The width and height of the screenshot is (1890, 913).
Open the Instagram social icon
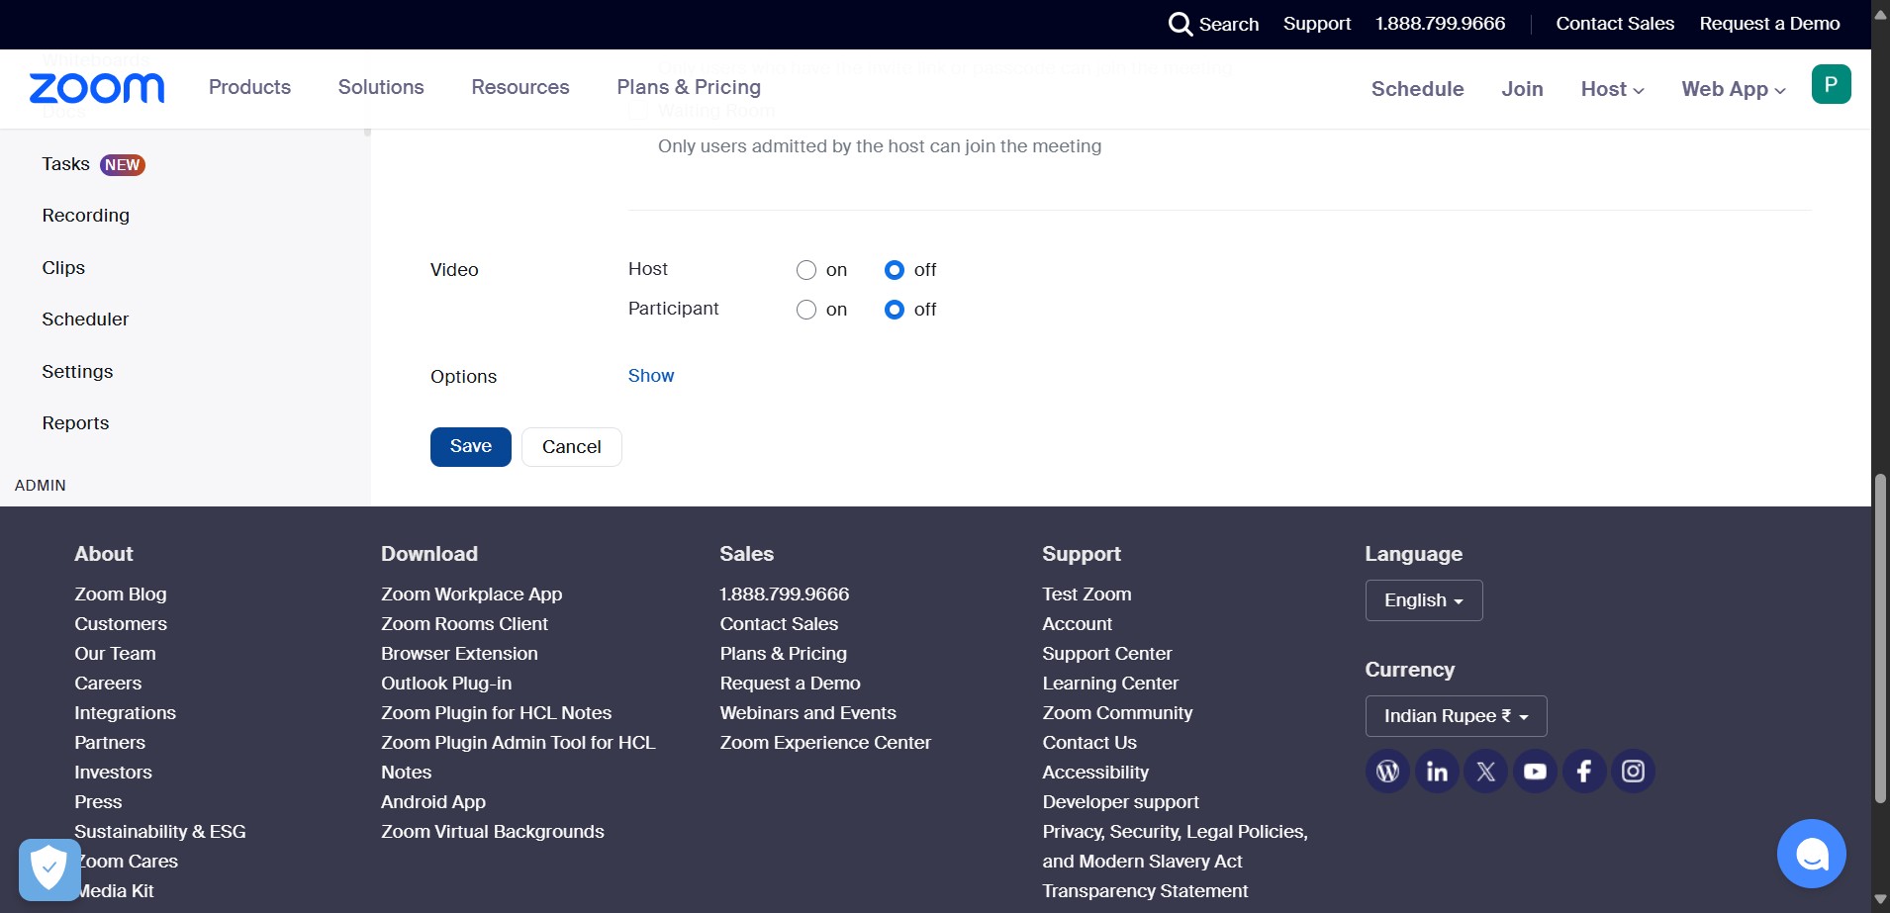click(x=1633, y=772)
